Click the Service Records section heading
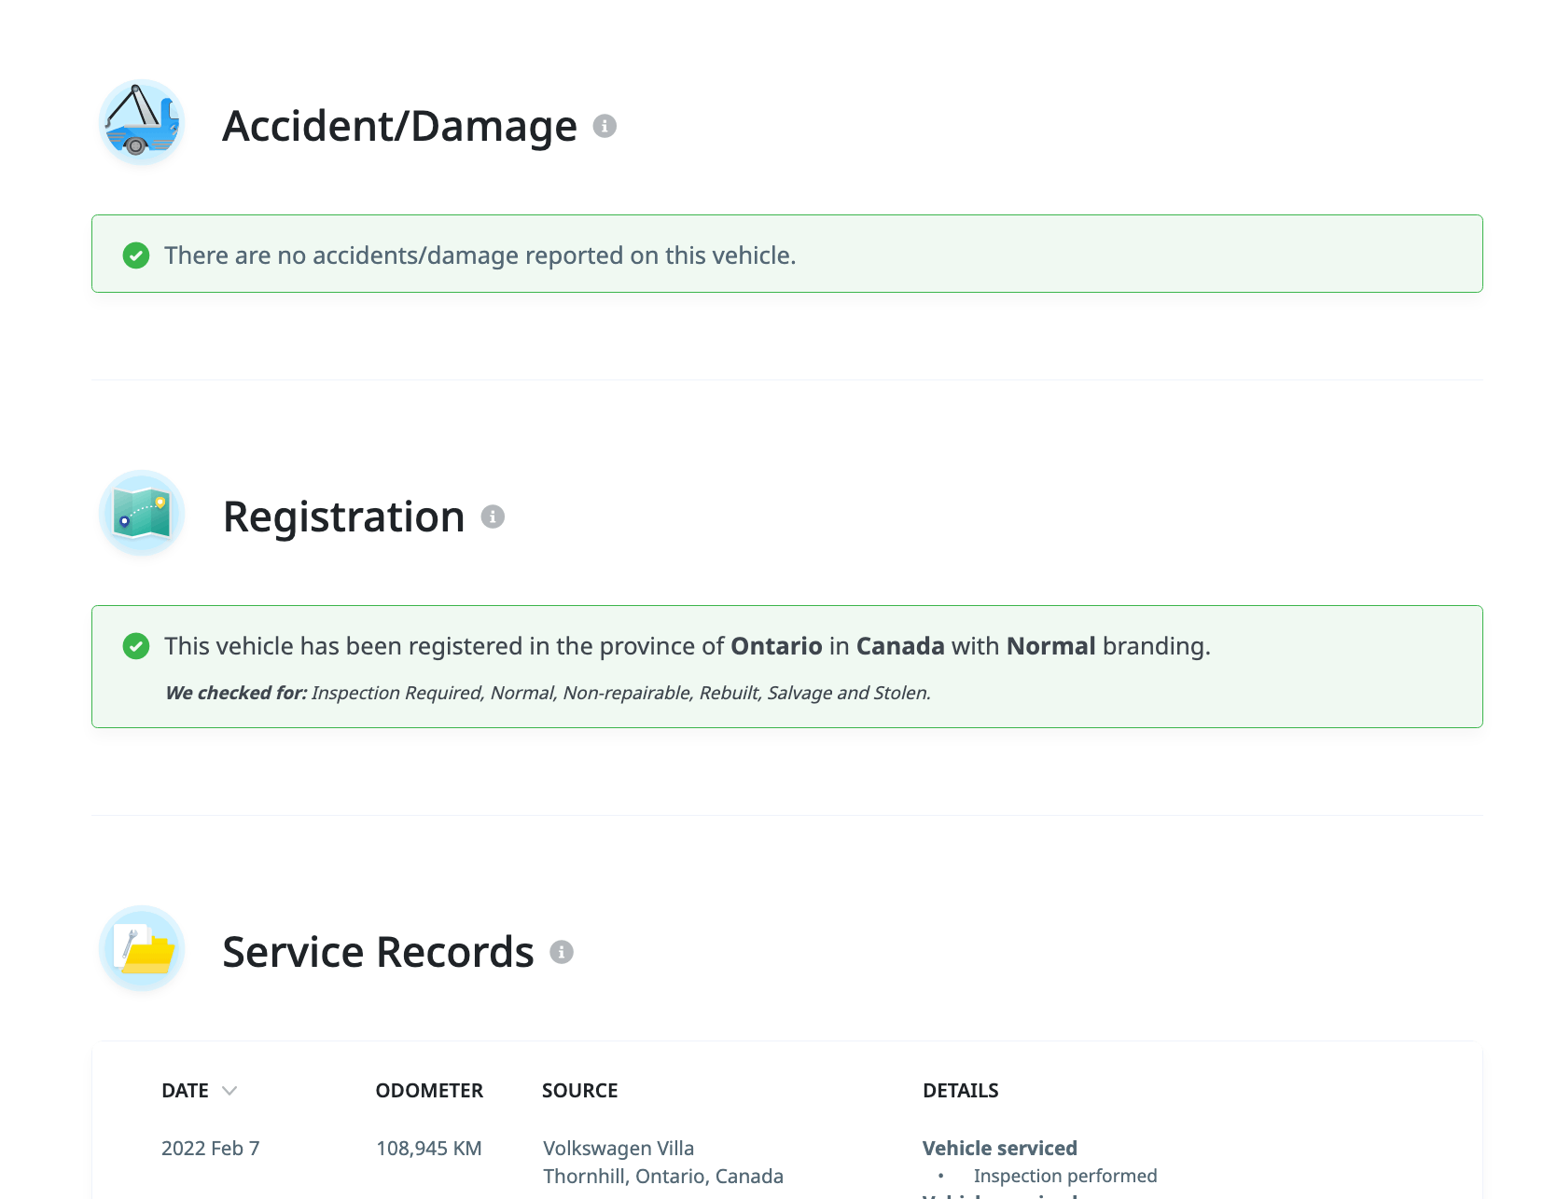This screenshot has height=1199, width=1543. [x=378, y=952]
